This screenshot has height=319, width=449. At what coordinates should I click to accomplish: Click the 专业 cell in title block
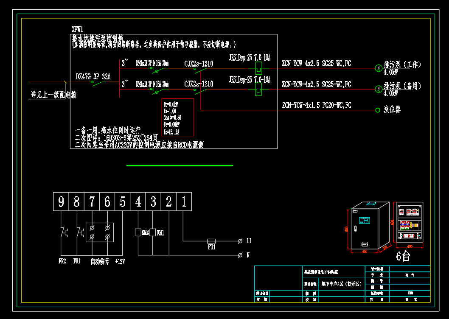tap(377, 275)
